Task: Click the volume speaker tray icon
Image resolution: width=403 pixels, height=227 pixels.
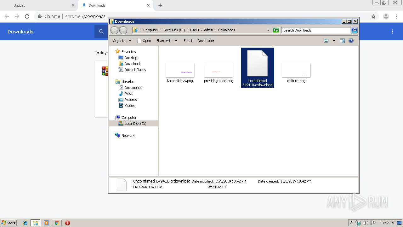Action: pos(366,223)
